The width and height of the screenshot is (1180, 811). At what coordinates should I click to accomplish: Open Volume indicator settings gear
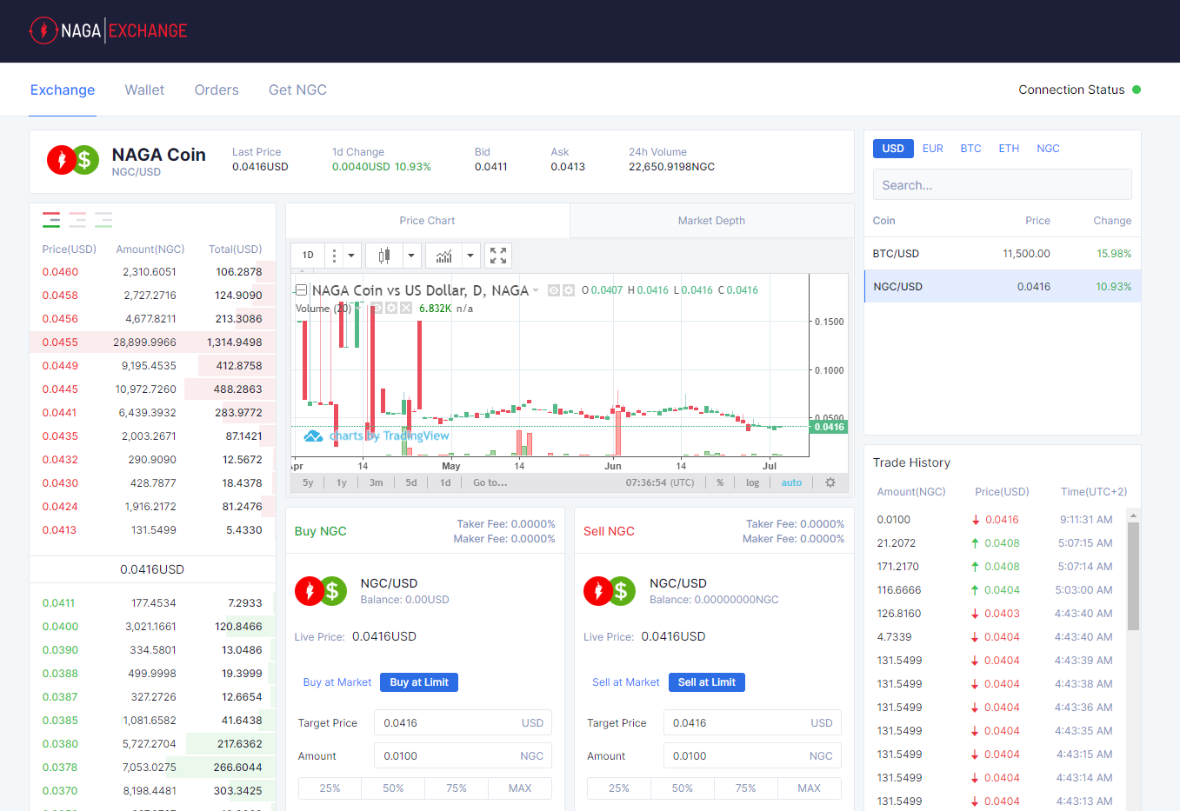point(391,308)
